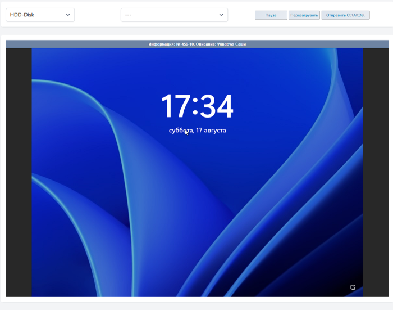Viewport: 393px width, 310px height.
Task: Click the network status icon on lock screen
Action: [x=353, y=287]
